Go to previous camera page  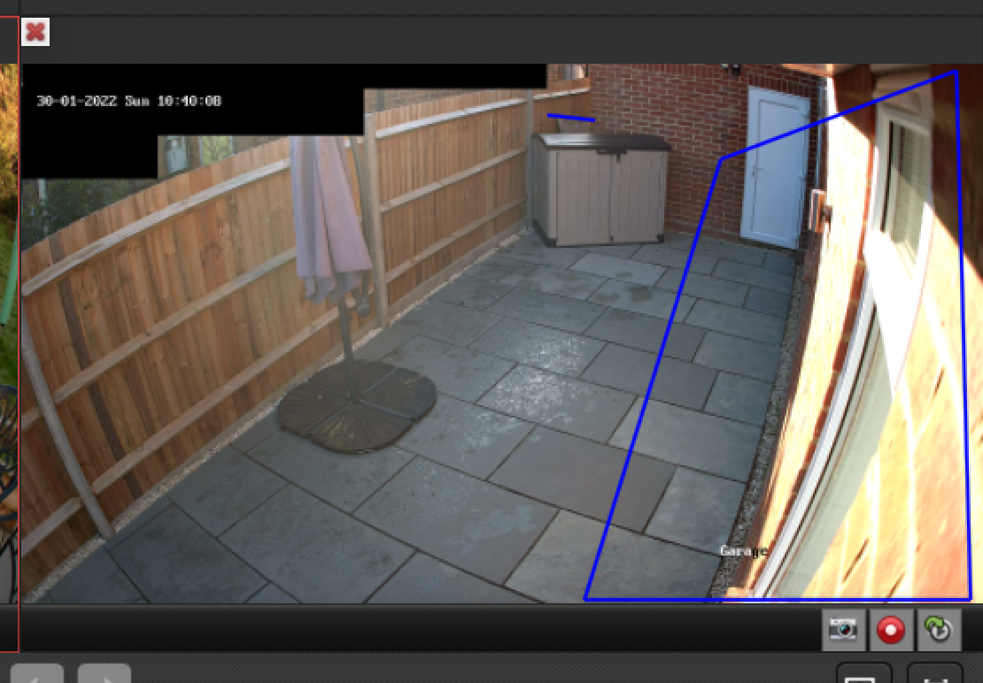pos(37,674)
